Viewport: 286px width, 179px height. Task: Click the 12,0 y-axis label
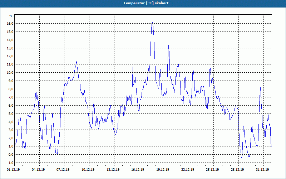(10, 56)
